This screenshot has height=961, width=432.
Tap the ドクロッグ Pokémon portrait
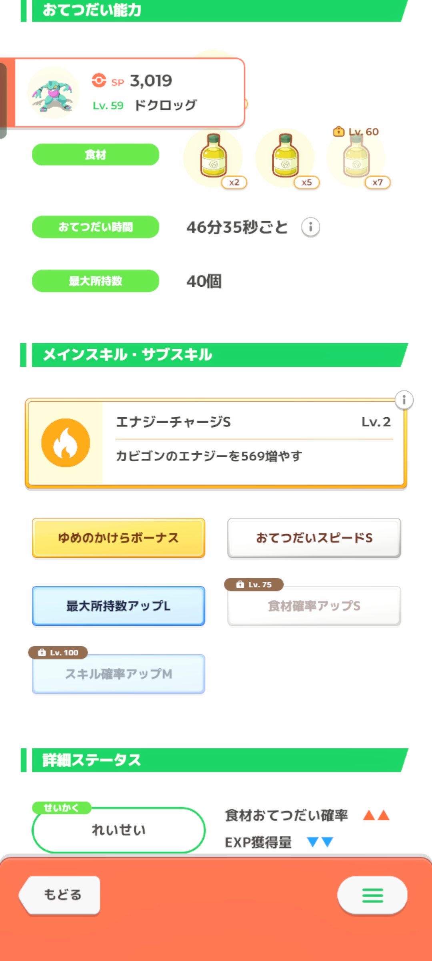pos(53,93)
